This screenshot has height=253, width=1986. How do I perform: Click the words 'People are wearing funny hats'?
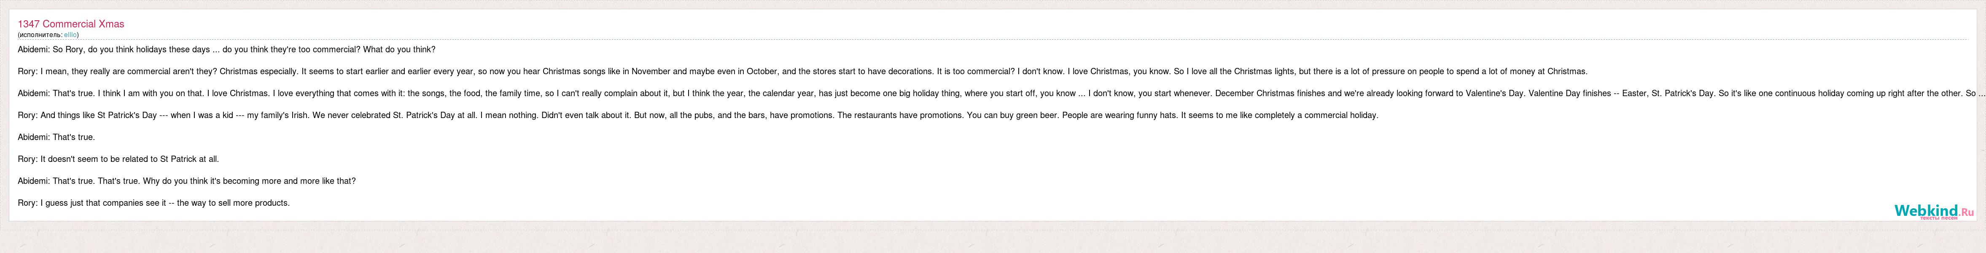[1120, 116]
